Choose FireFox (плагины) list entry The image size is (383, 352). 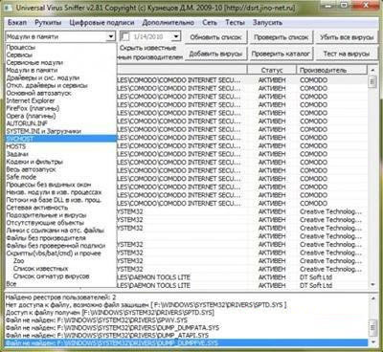[60, 108]
